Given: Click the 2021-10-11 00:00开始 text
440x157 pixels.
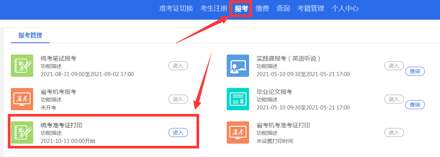Looking at the screenshot, I should coord(68,141).
